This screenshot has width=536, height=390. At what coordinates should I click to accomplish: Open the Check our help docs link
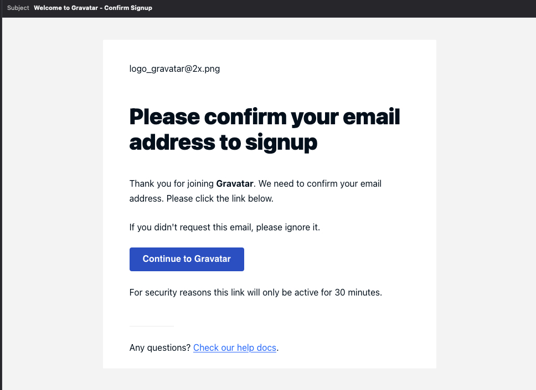(x=235, y=347)
